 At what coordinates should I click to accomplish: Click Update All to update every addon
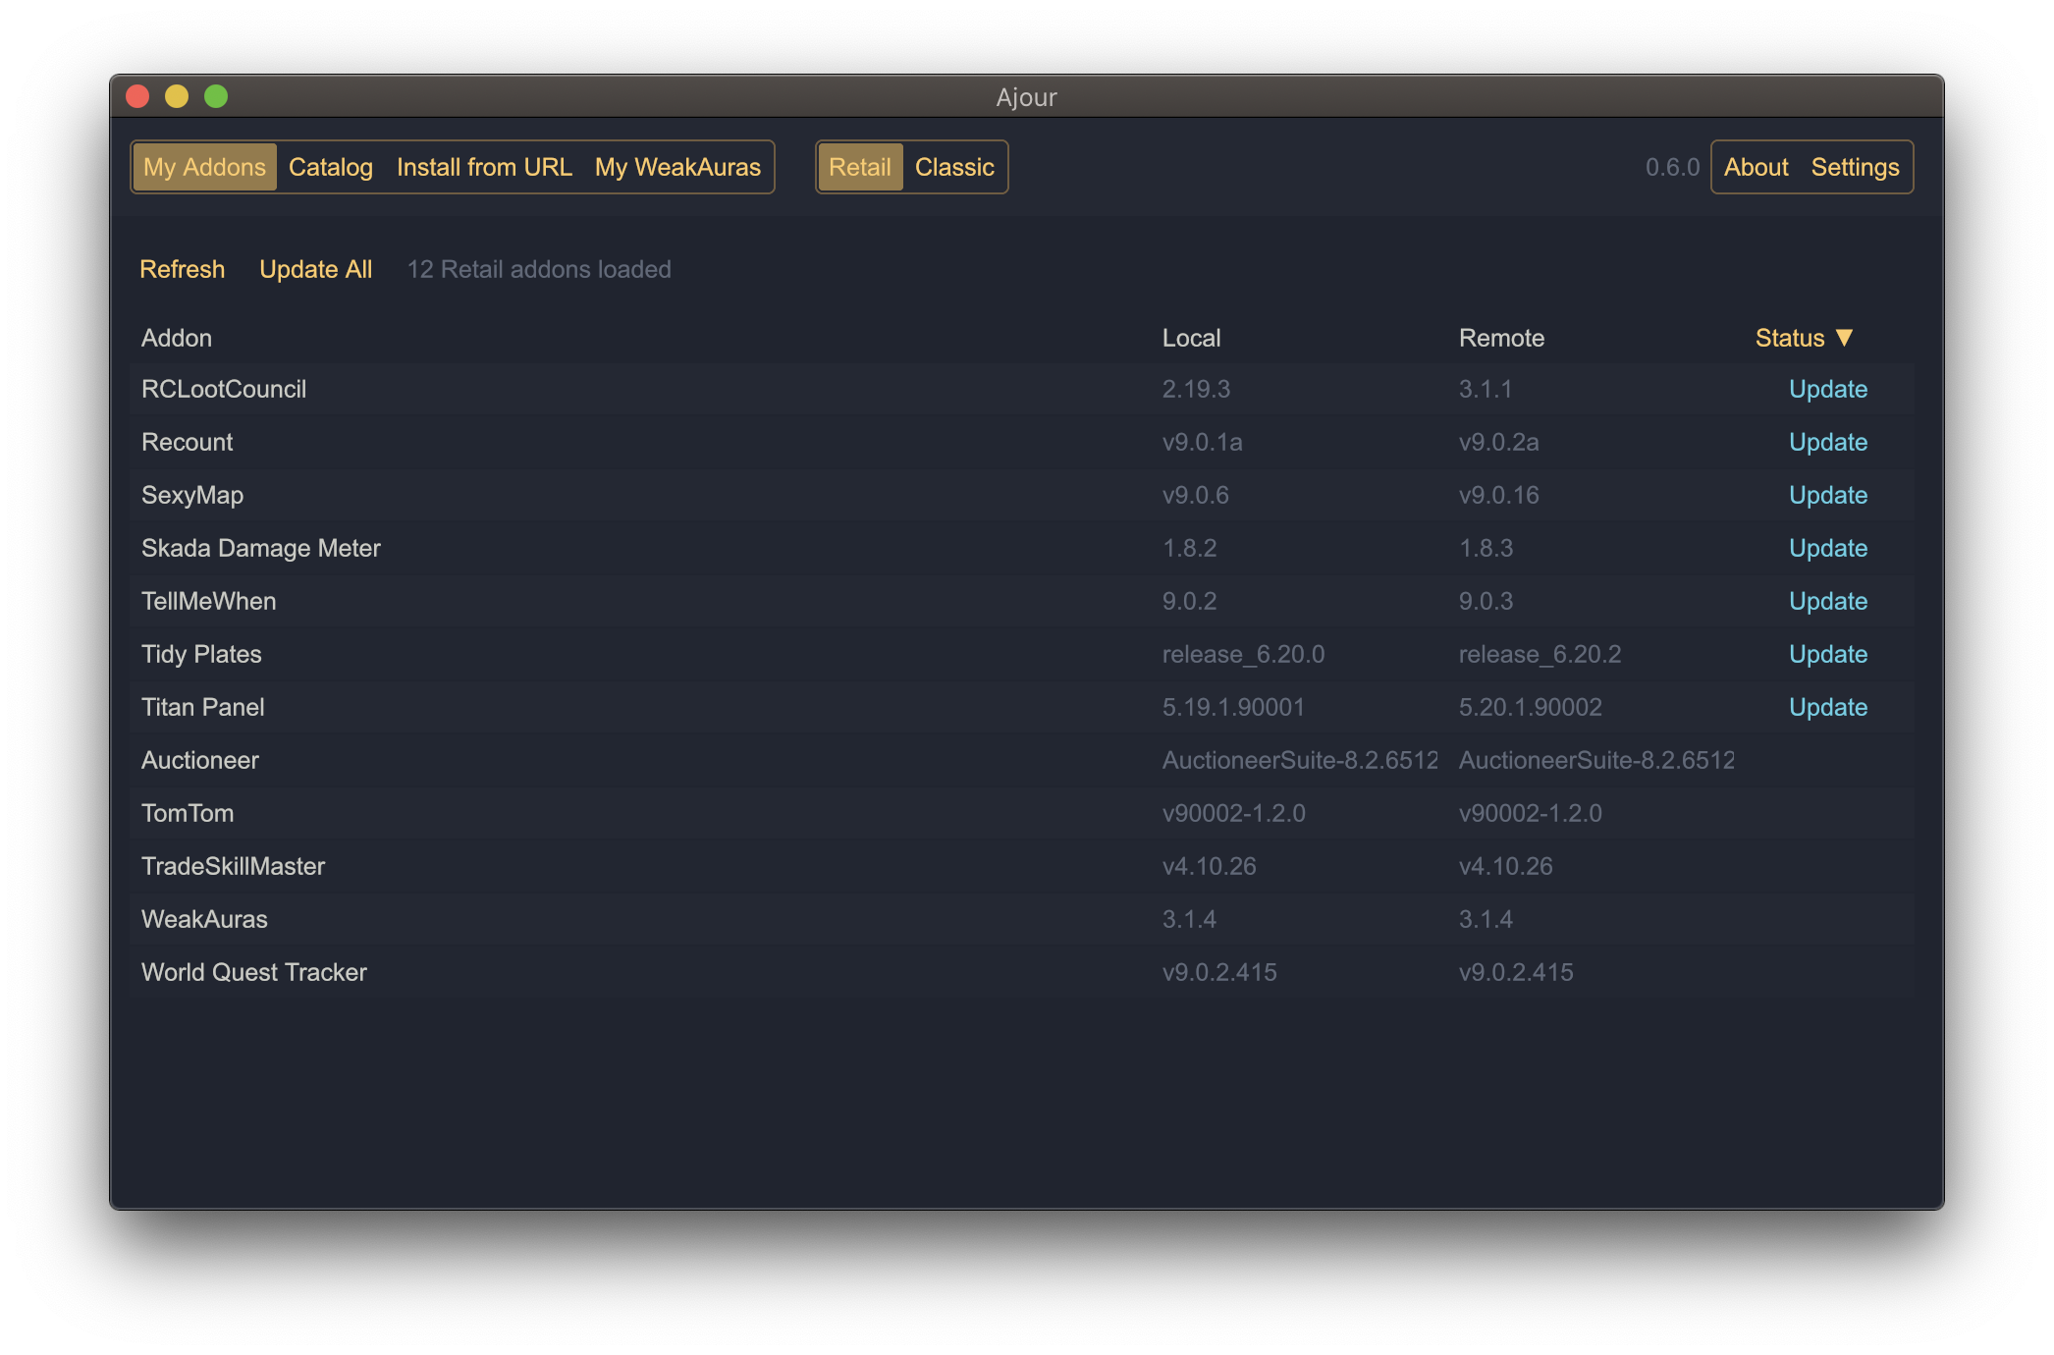click(316, 269)
